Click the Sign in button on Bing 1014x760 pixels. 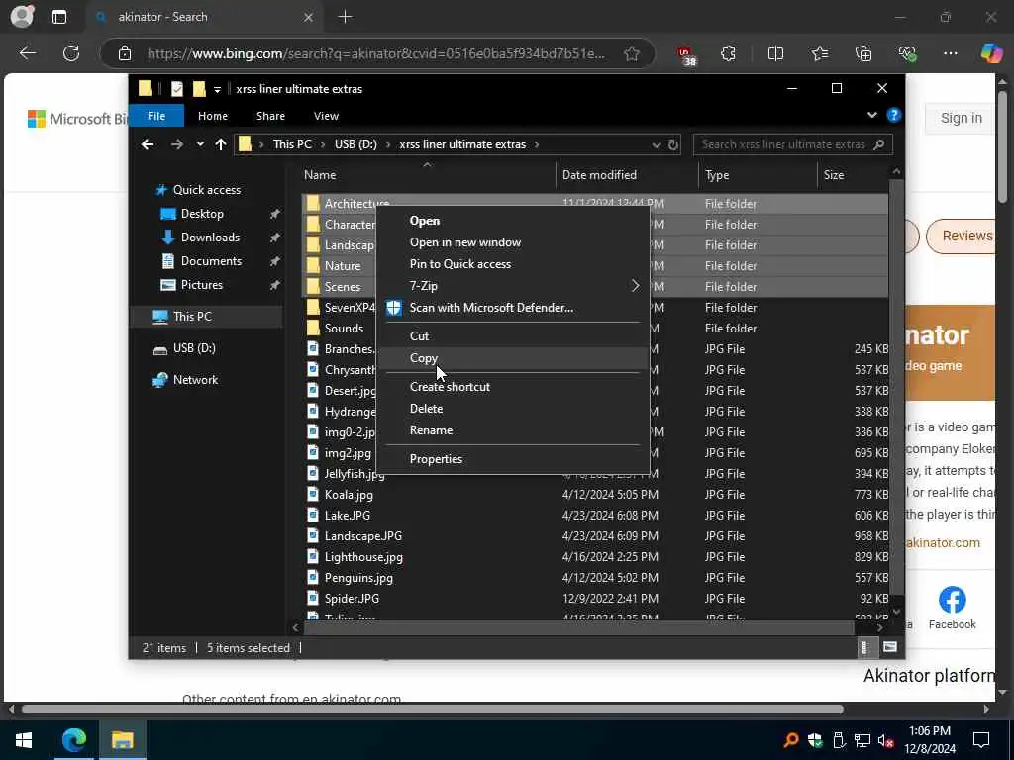[961, 119]
